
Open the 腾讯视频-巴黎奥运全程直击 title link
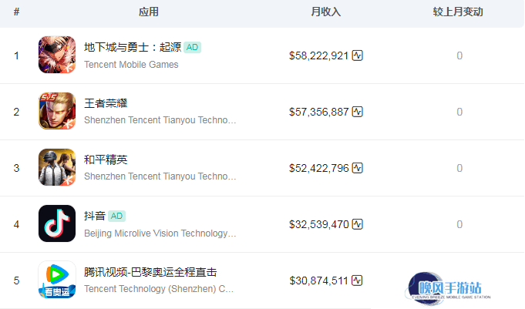click(150, 272)
